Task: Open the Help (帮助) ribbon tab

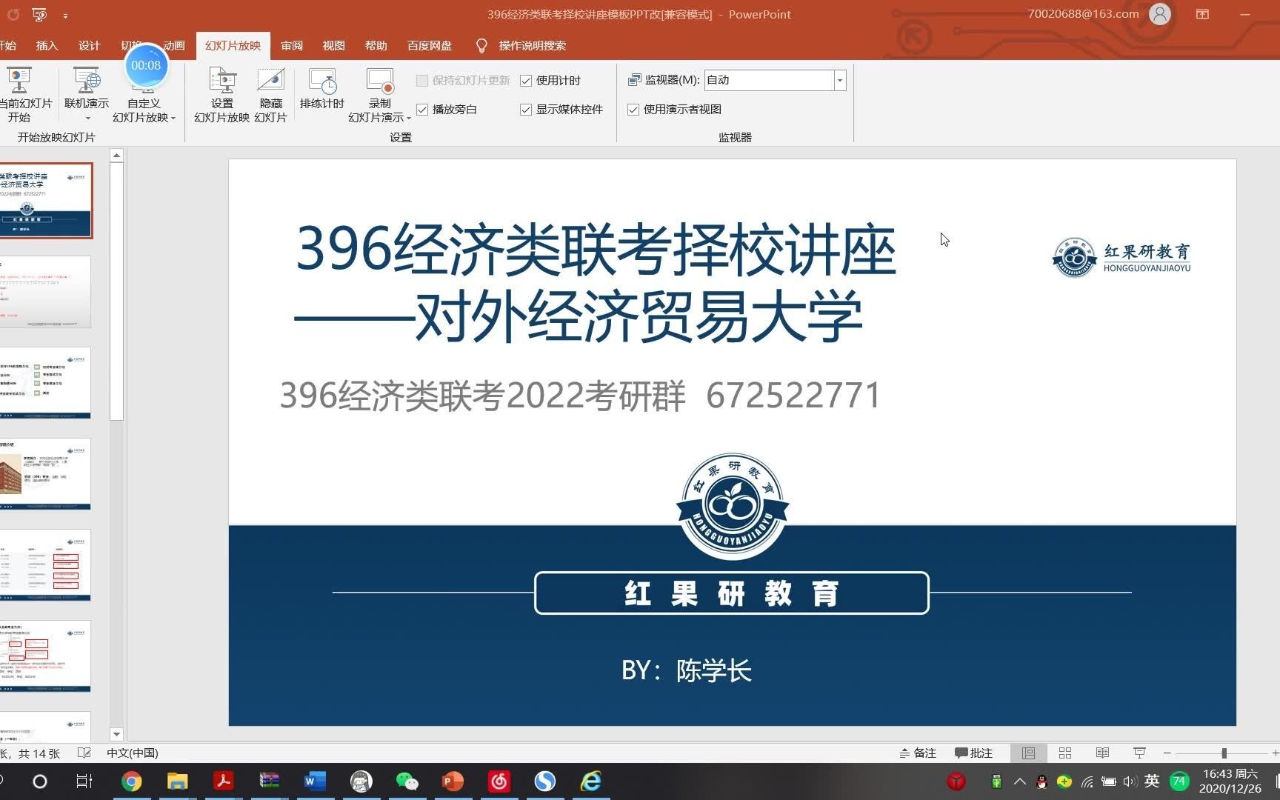Action: pos(376,45)
